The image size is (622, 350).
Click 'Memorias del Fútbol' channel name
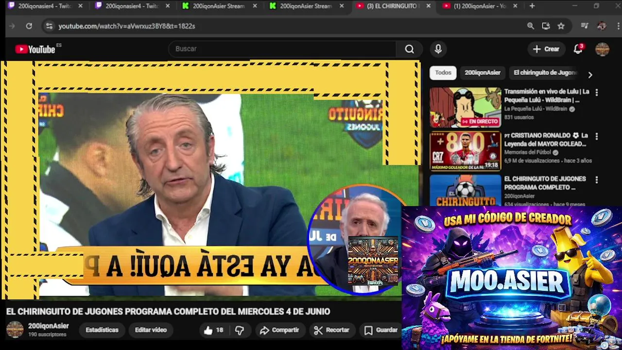point(528,152)
